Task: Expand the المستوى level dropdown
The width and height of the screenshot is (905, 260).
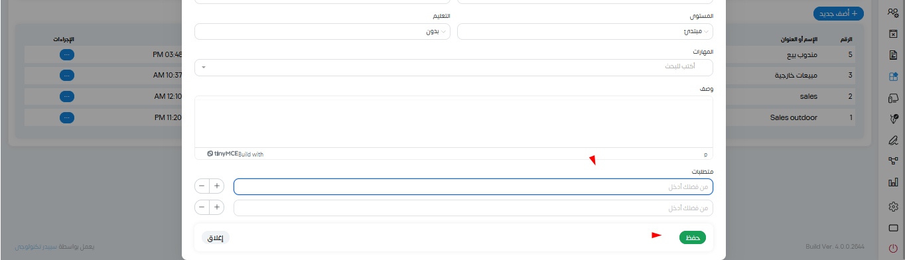Action: coord(585,31)
